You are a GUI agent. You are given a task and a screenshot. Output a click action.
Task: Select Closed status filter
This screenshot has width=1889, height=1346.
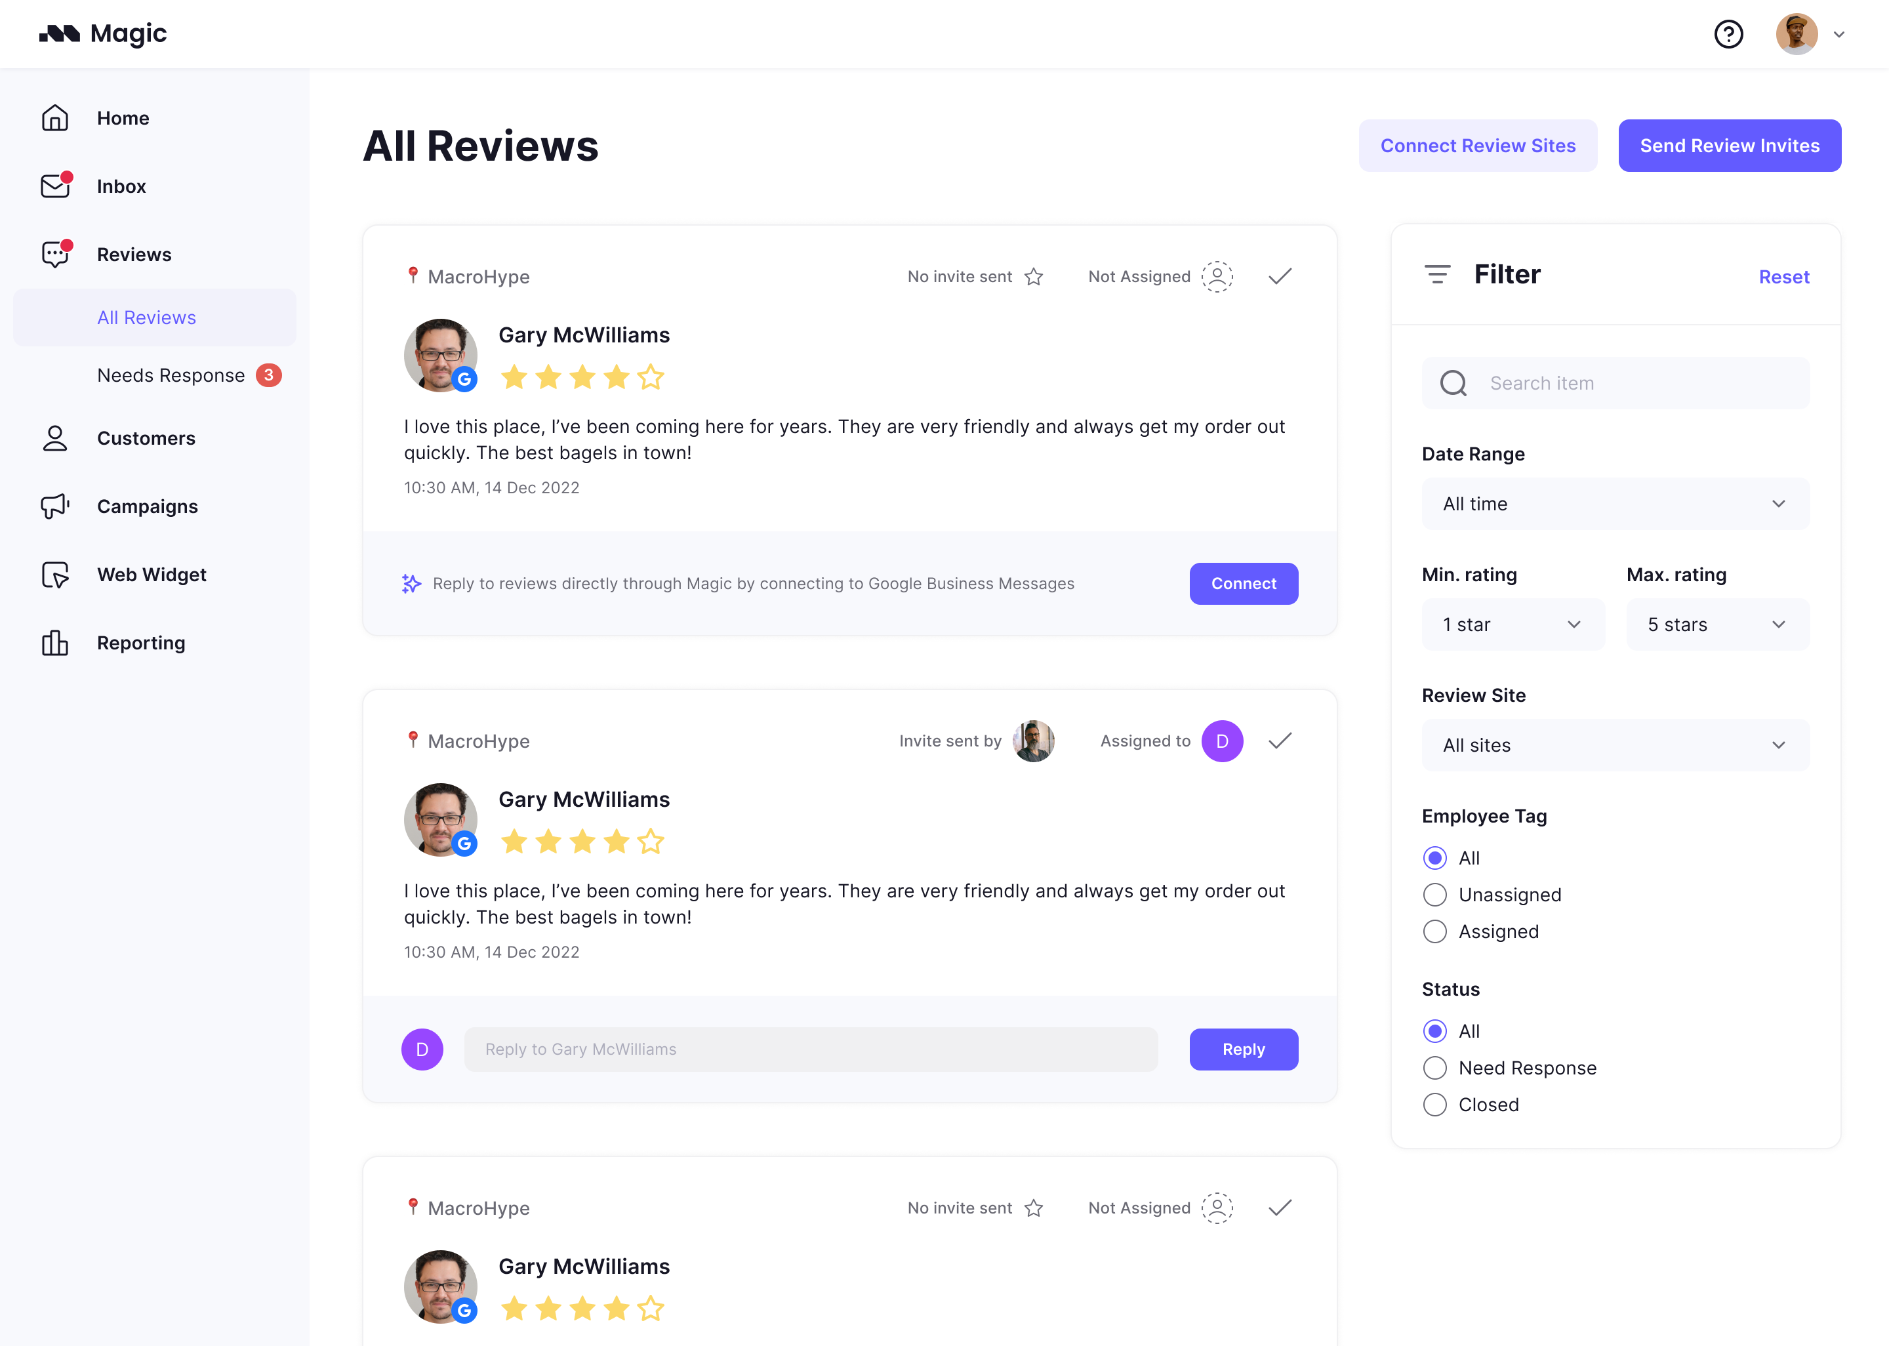[1434, 1104]
